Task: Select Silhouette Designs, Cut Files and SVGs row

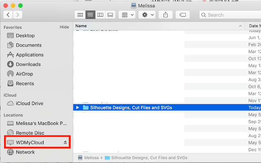Action: click(x=167, y=107)
